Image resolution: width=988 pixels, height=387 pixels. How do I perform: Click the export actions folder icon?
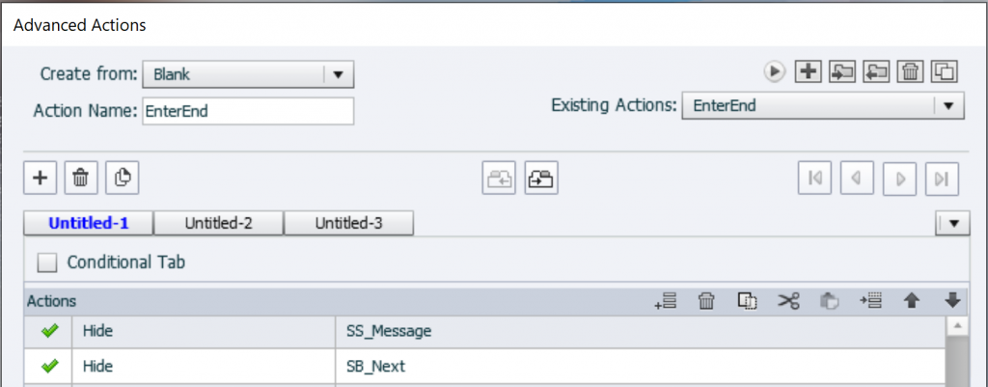877,70
